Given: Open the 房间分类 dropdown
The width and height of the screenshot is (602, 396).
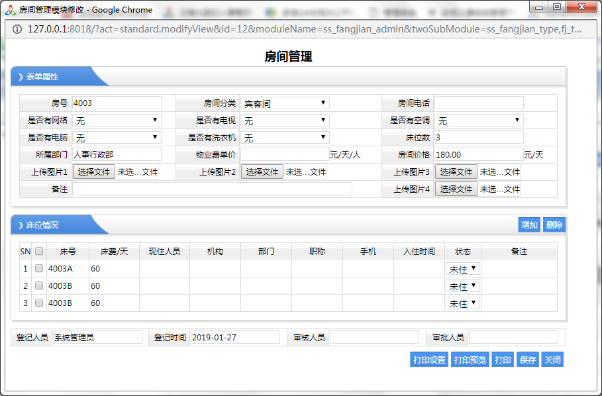Looking at the screenshot, I should 285,103.
